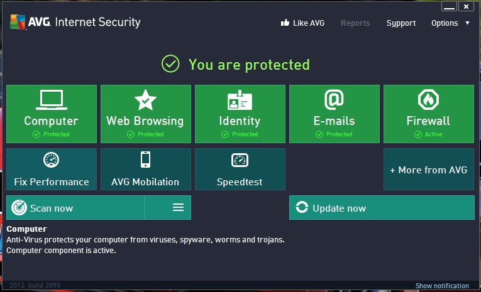Click the AVG logo in the header
Viewport: 481px width, 292px height.
pyautogui.click(x=18, y=22)
